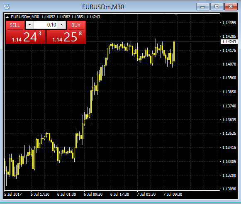241x204 pixels.
Task: Click the current price label 1.14243
Action: coord(229,42)
